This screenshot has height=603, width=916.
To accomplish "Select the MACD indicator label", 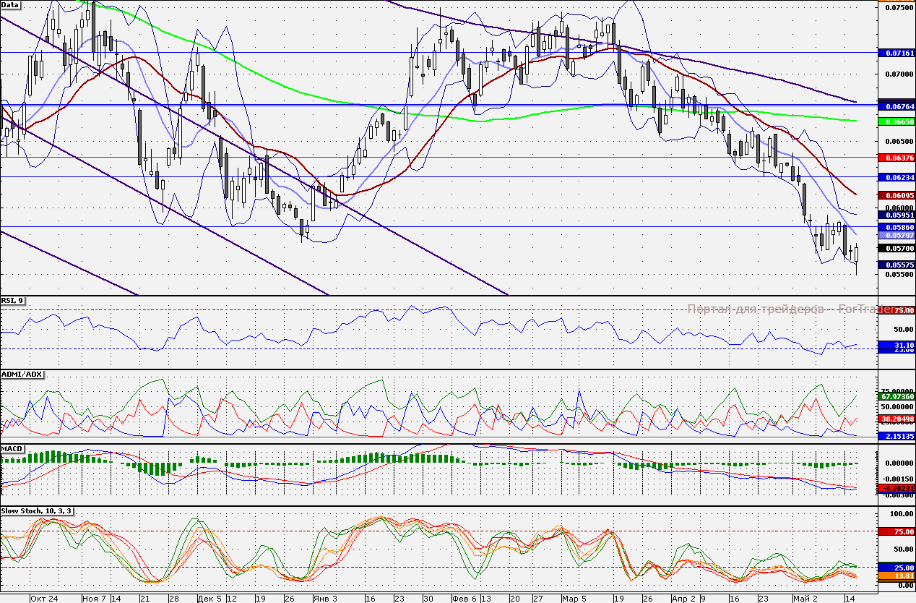I will (x=12, y=449).
